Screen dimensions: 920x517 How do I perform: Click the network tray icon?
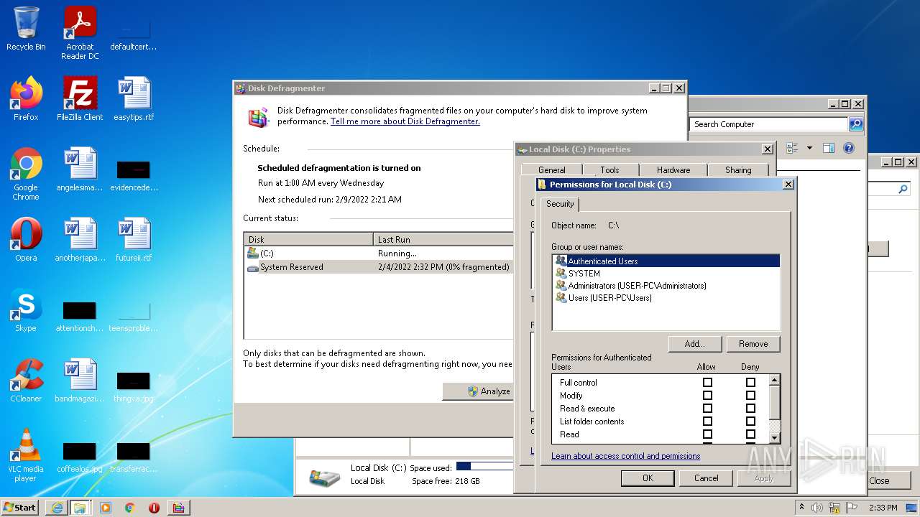[834, 508]
